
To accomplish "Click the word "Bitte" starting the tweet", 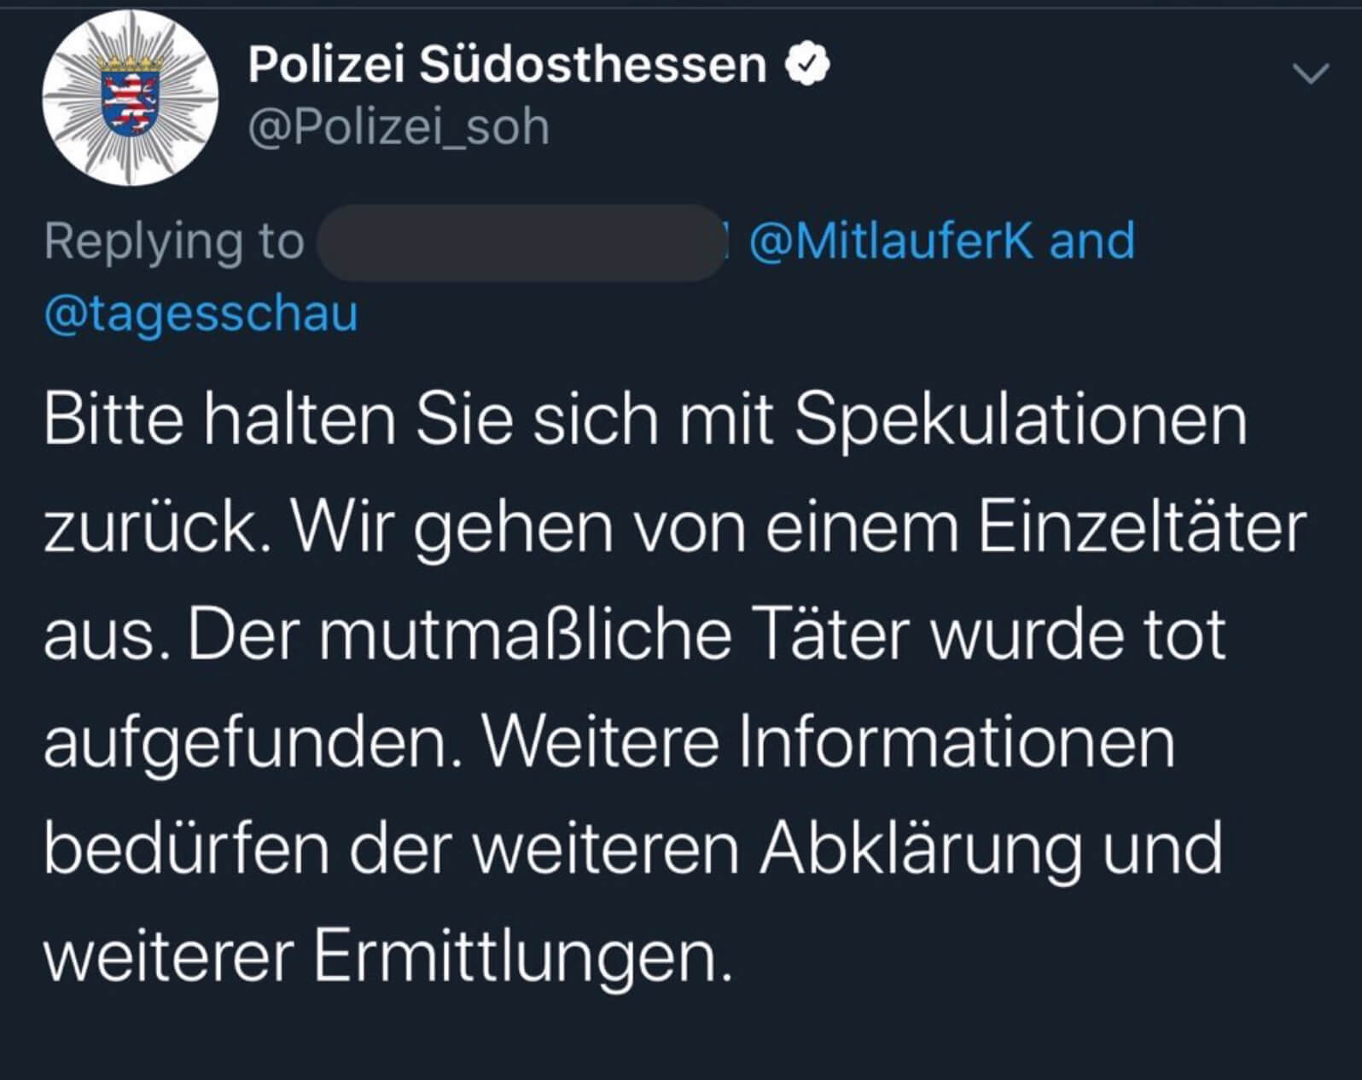I will [113, 420].
